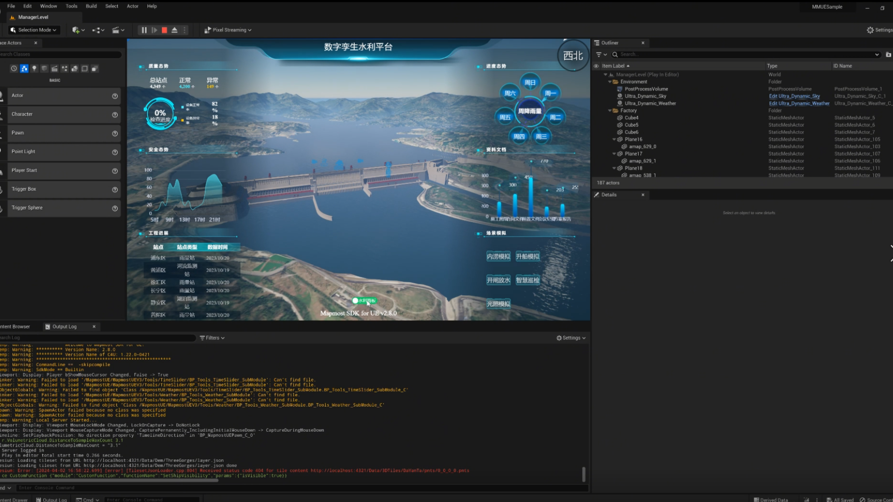Open the Pixel Streaming dropdown
The height and width of the screenshot is (502, 893).
[x=228, y=30]
